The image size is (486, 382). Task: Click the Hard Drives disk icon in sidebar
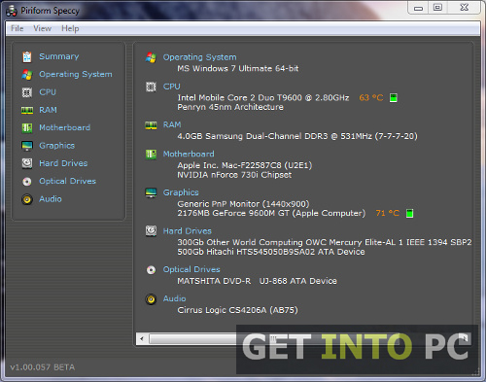point(27,163)
